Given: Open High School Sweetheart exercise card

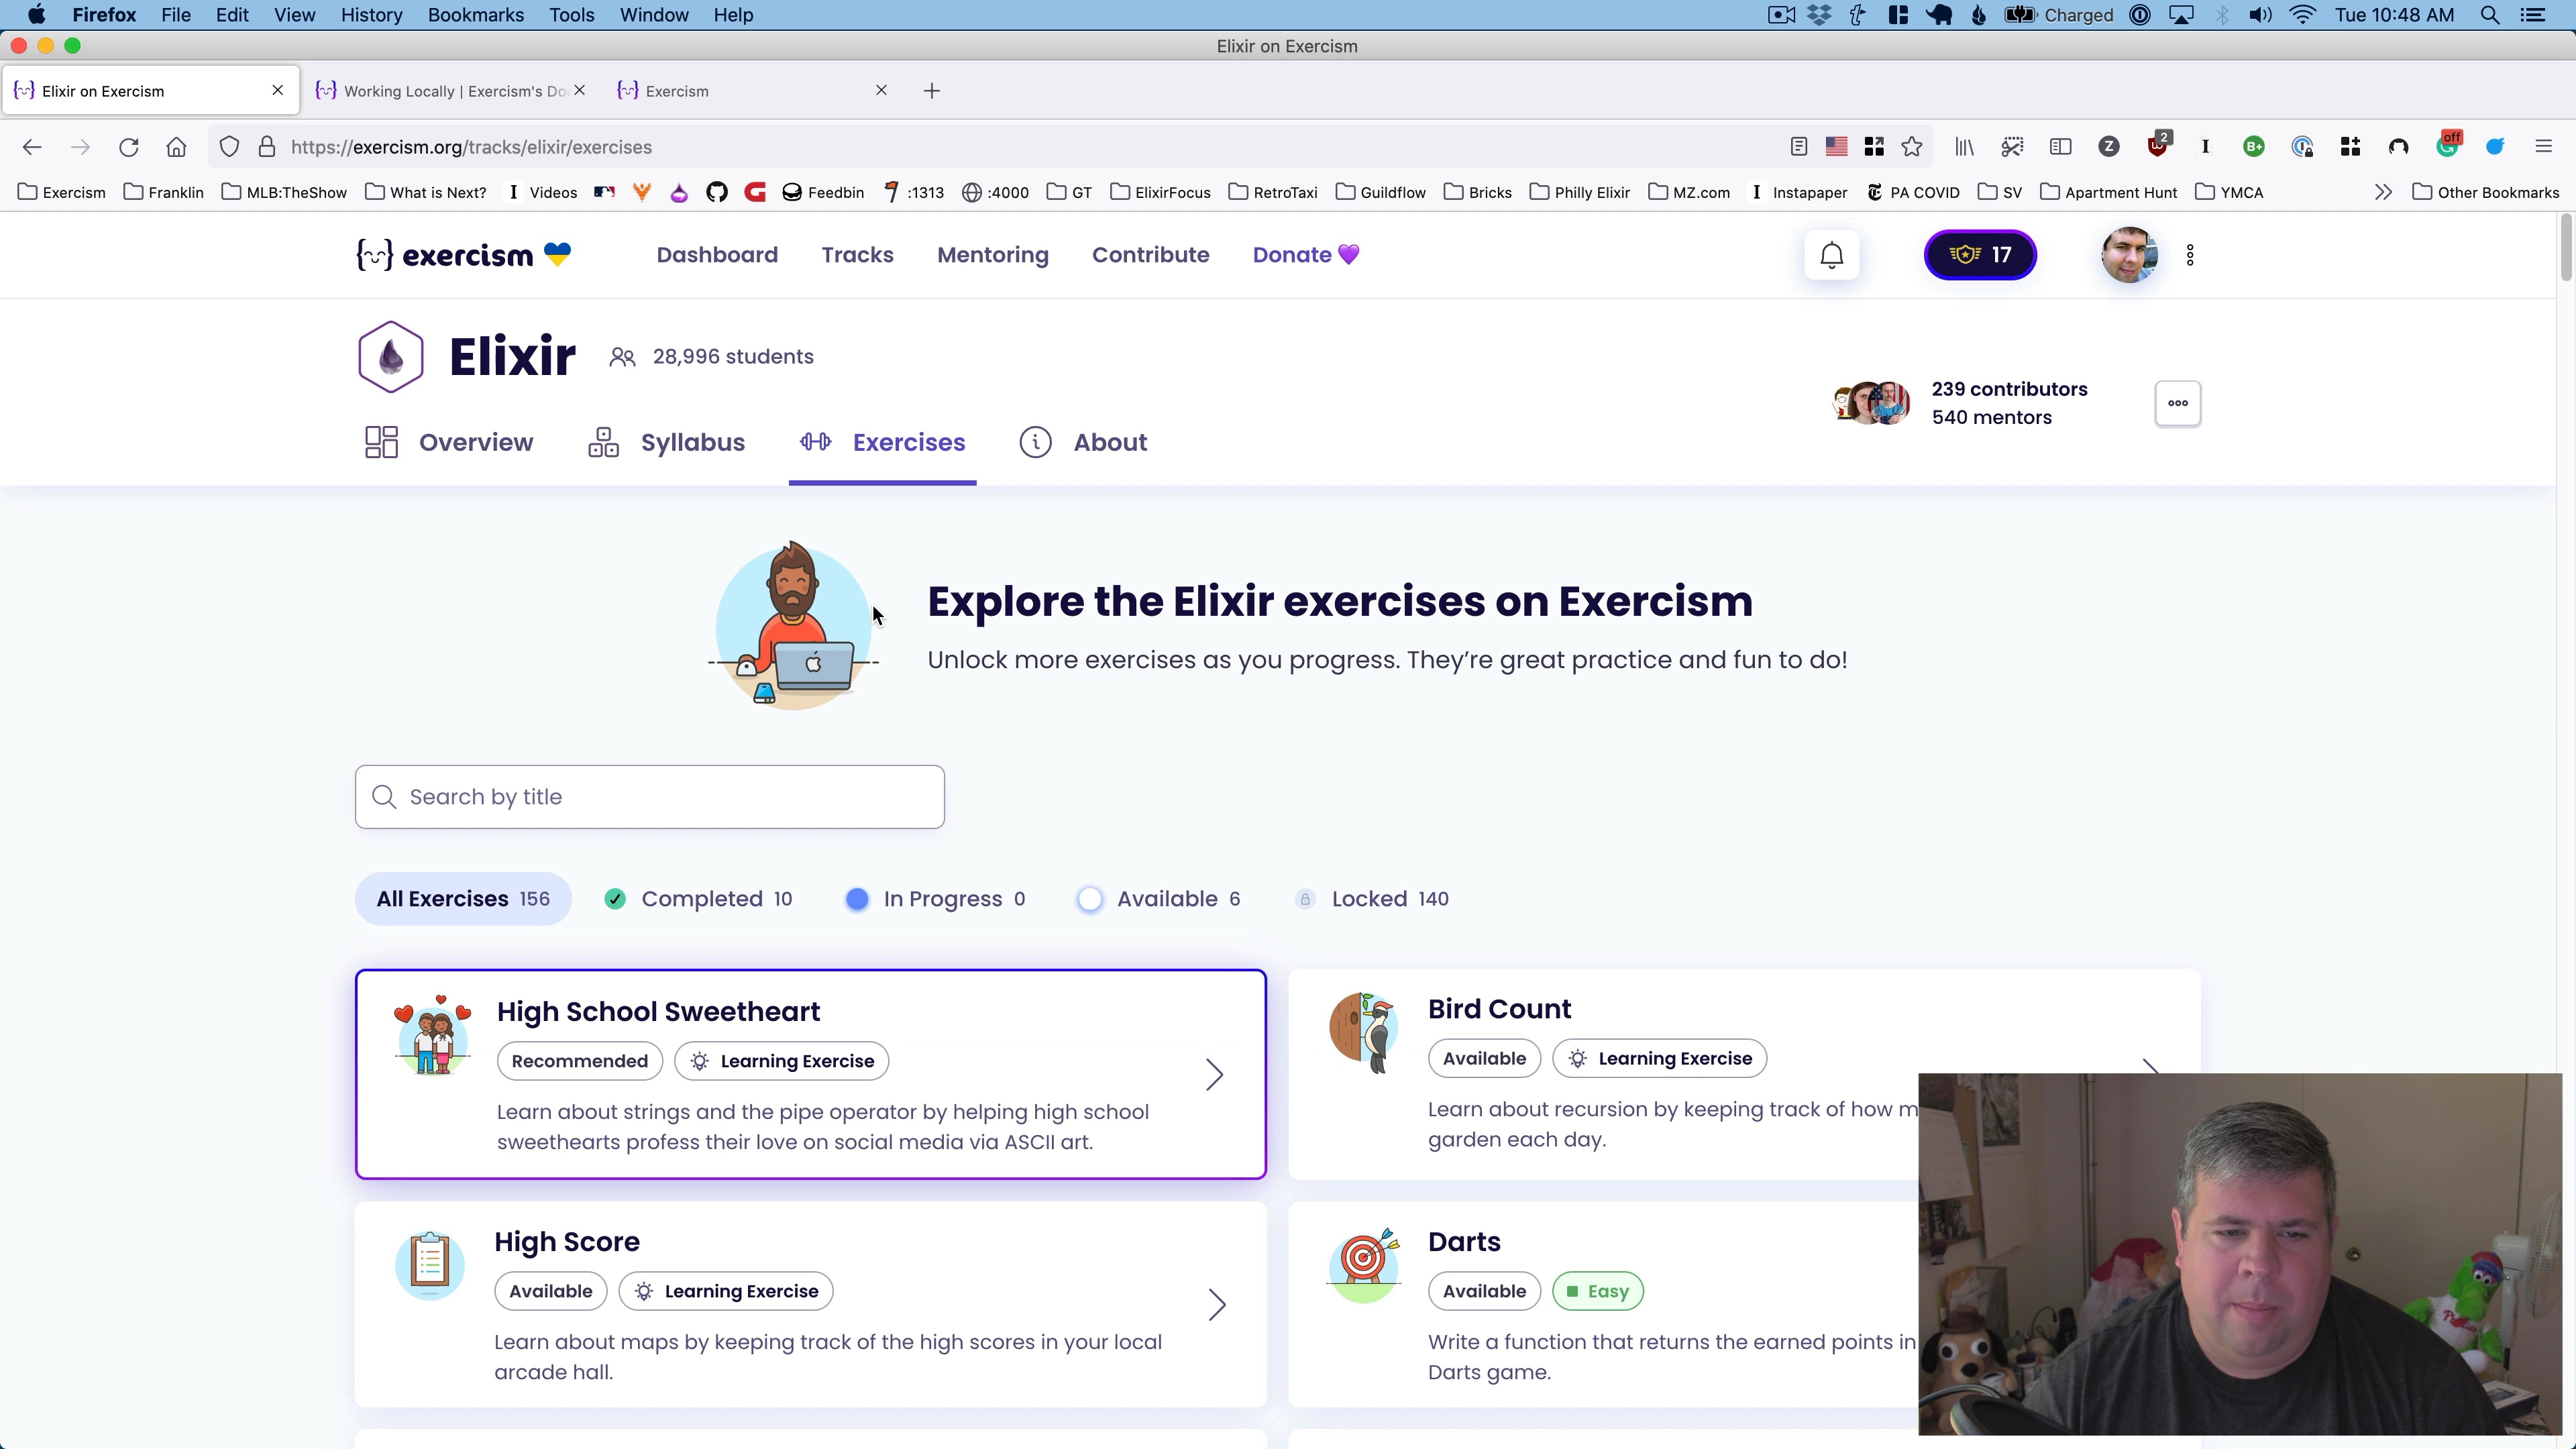Looking at the screenshot, I should [x=811, y=1074].
